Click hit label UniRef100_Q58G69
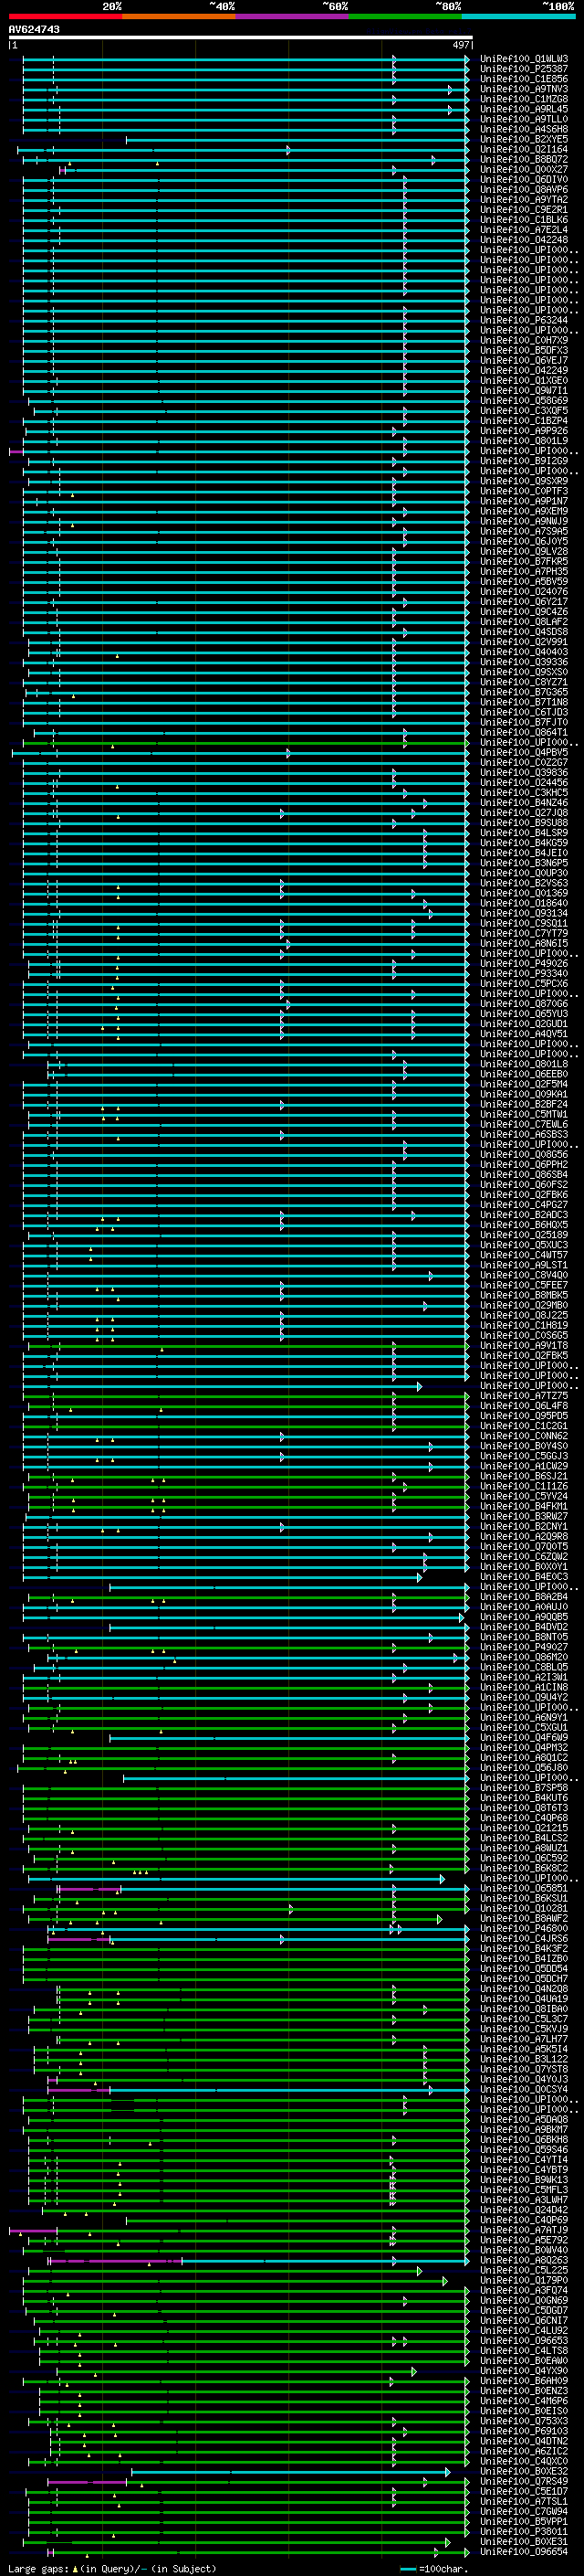Image resolution: width=584 pixels, height=2576 pixels. click(524, 400)
